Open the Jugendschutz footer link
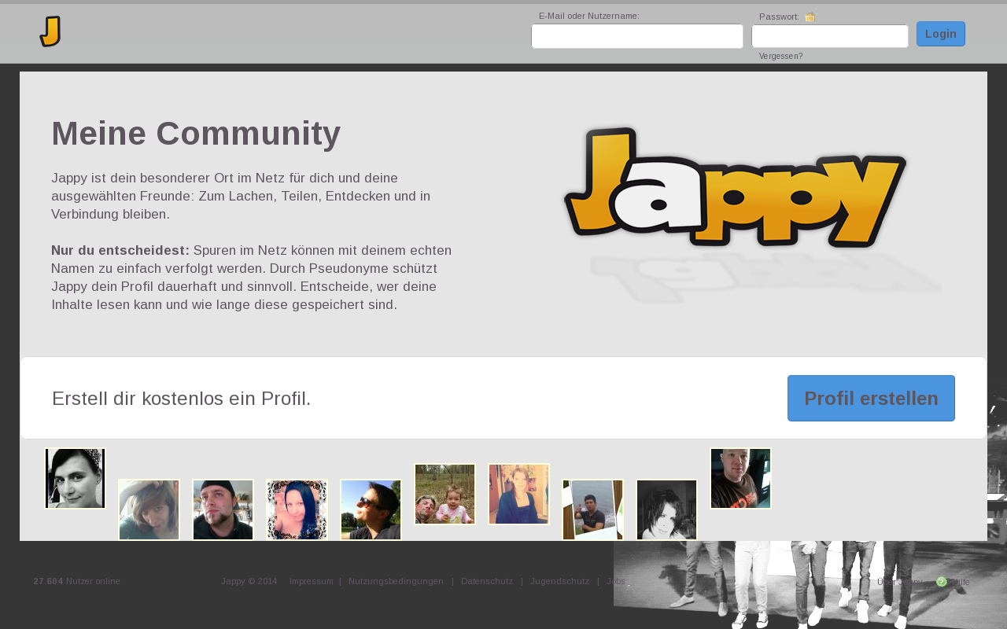This screenshot has height=629, width=1007. pos(559,582)
